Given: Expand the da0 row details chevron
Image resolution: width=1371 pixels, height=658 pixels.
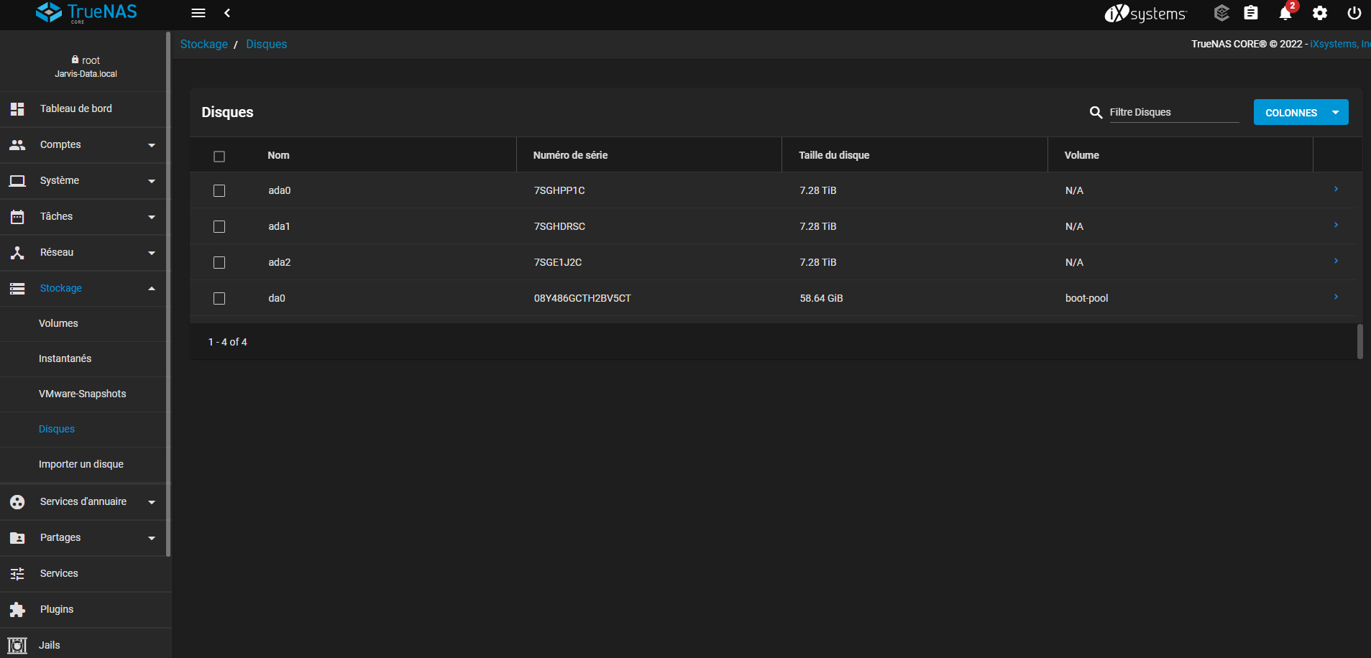Looking at the screenshot, I should [1336, 297].
